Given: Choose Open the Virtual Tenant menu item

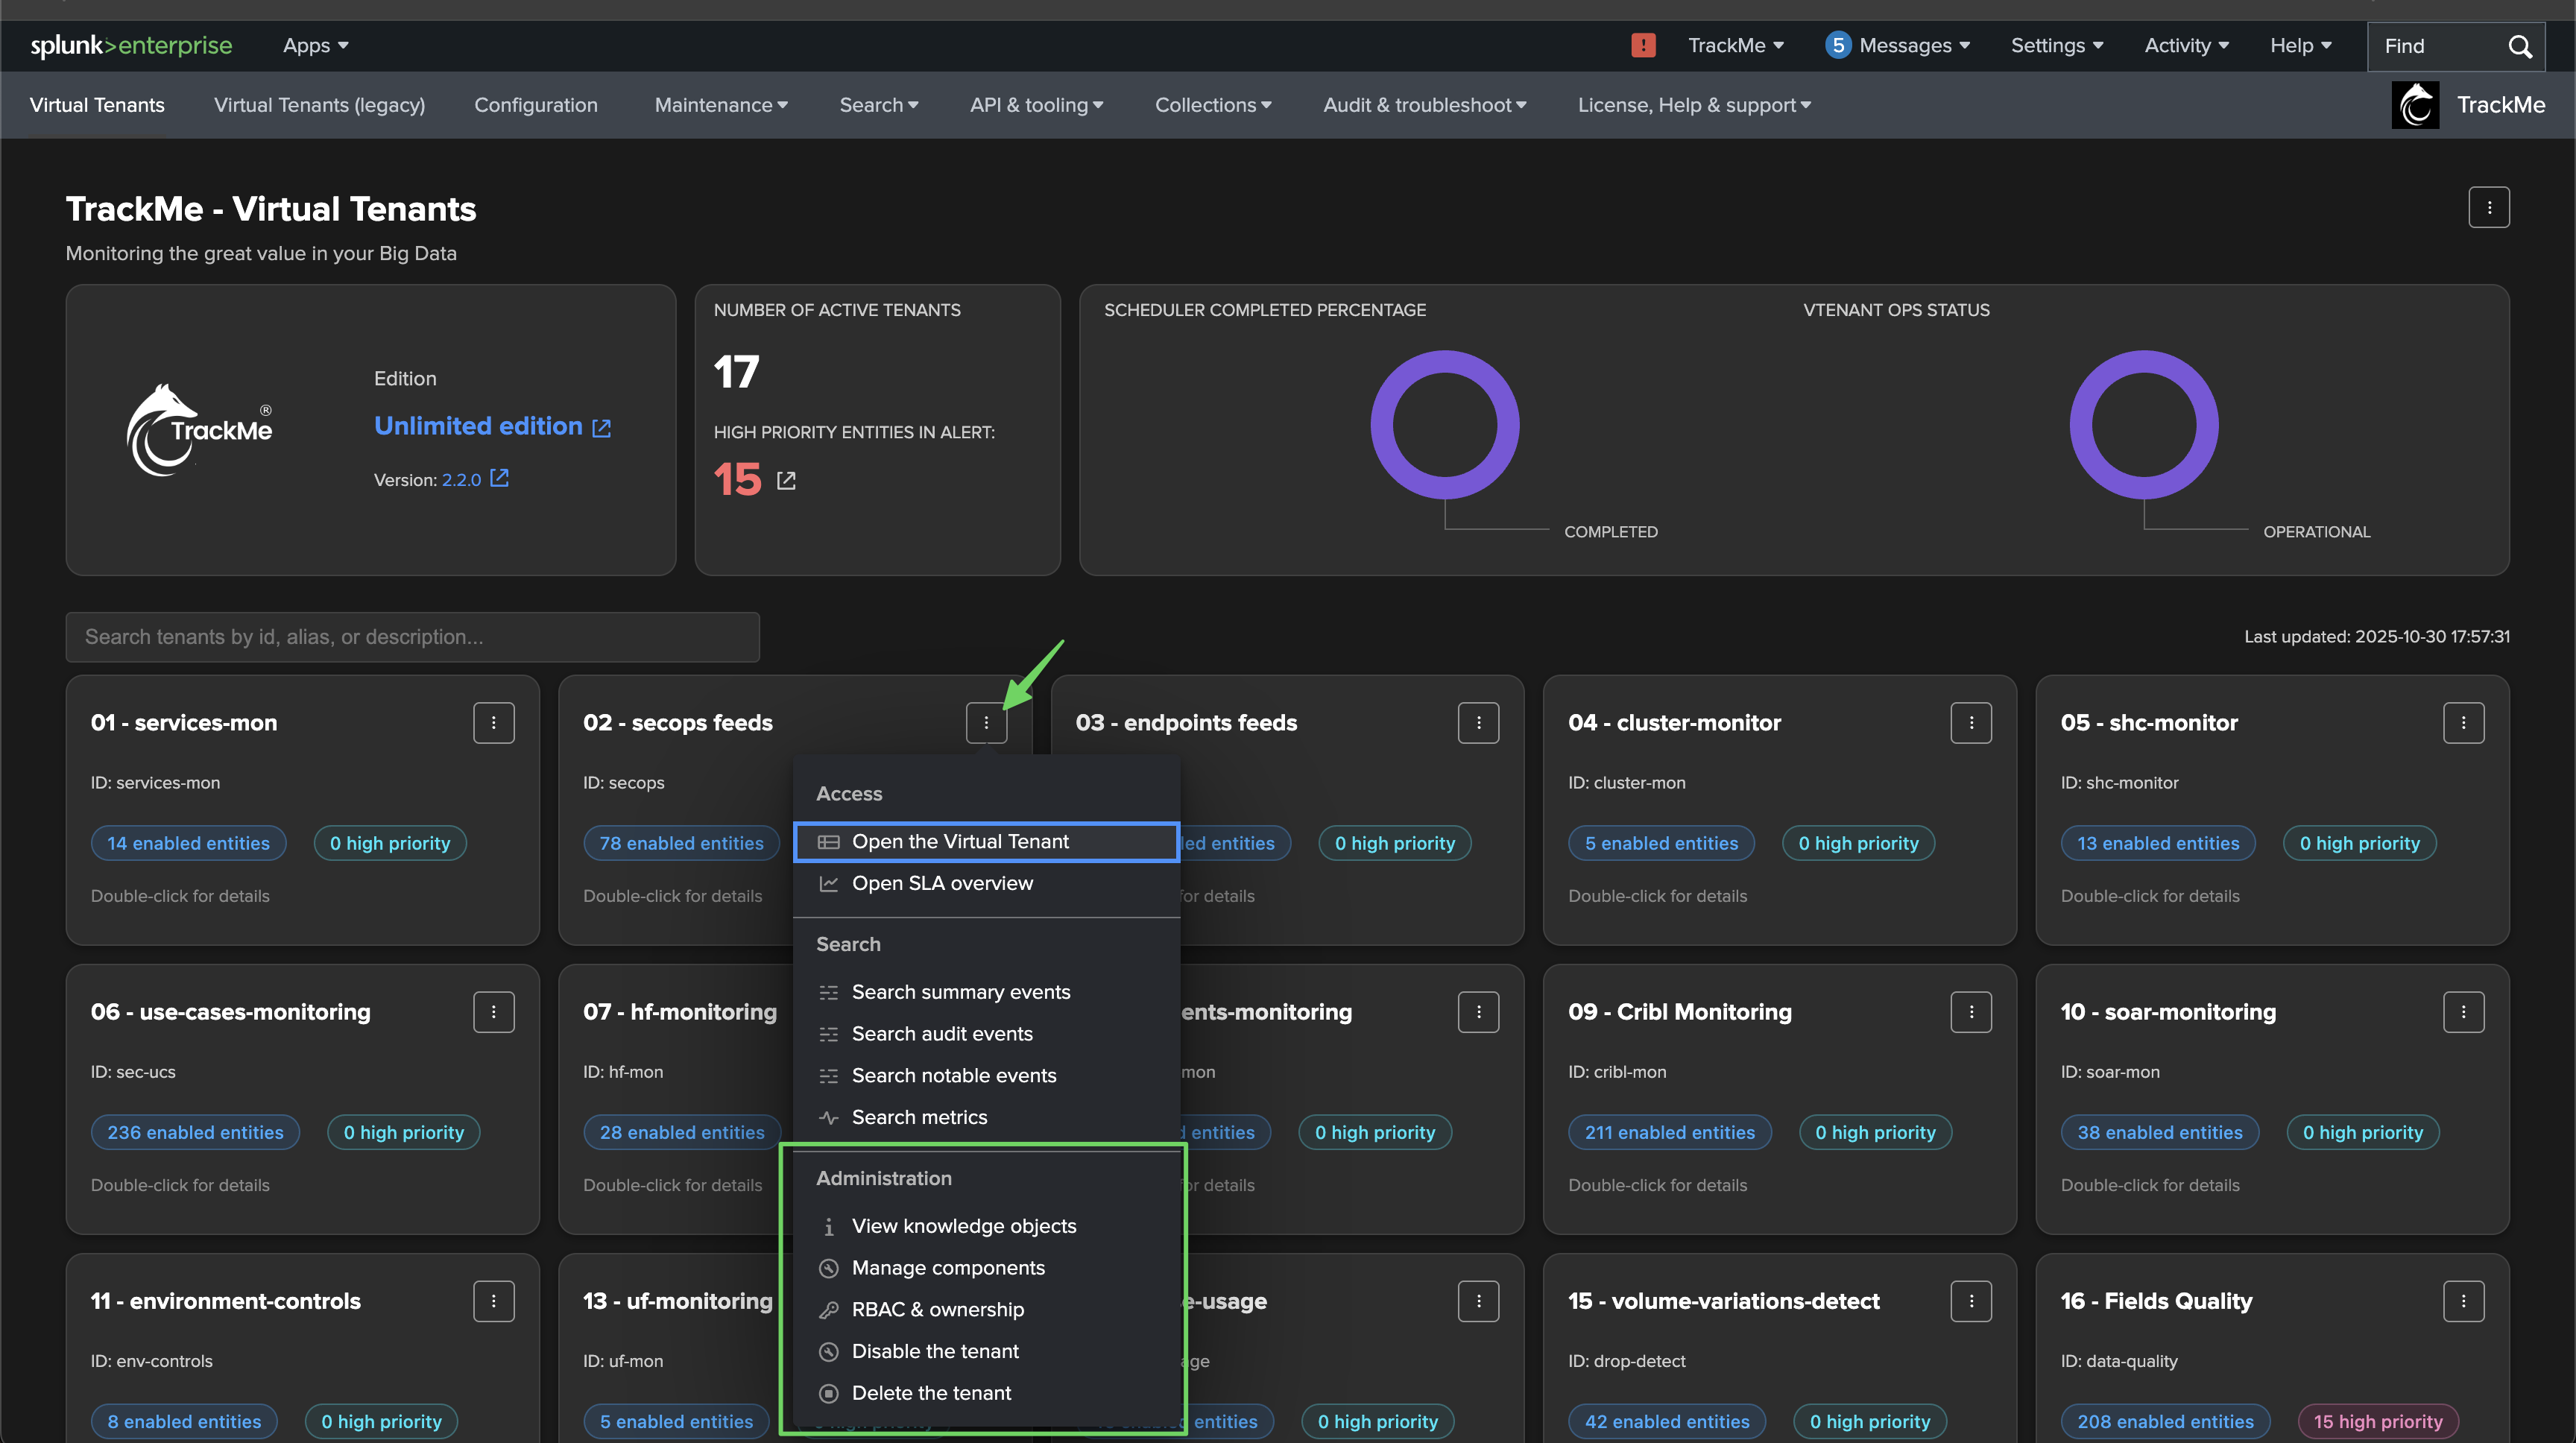Looking at the screenshot, I should [x=959, y=842].
